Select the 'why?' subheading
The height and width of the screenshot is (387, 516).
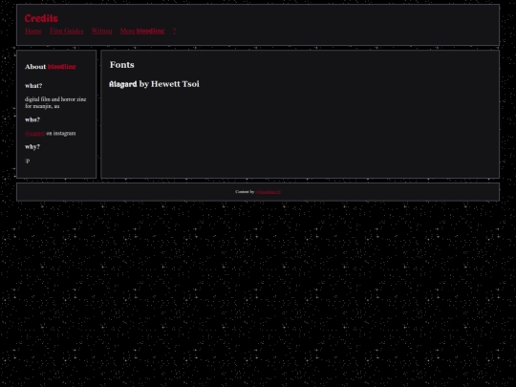[32, 147]
